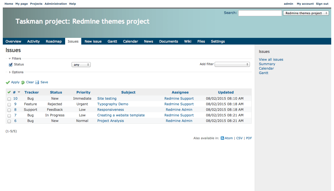The width and height of the screenshot is (334, 191).
Task: Export issues as CSV
Action: tap(239, 138)
